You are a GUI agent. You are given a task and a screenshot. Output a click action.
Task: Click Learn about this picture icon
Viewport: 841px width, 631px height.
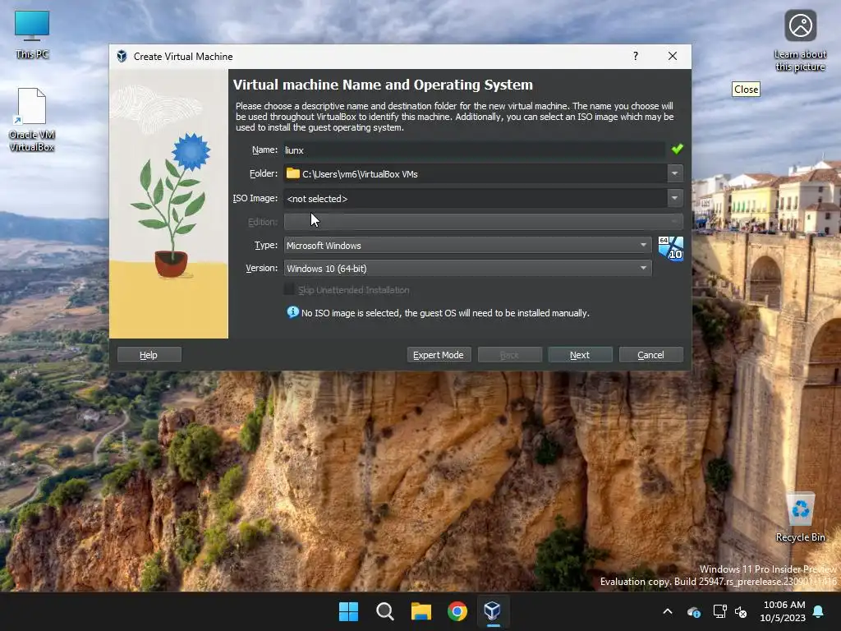tap(800, 40)
